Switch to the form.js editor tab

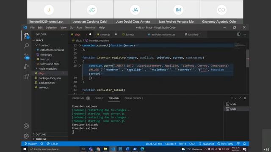132,35
